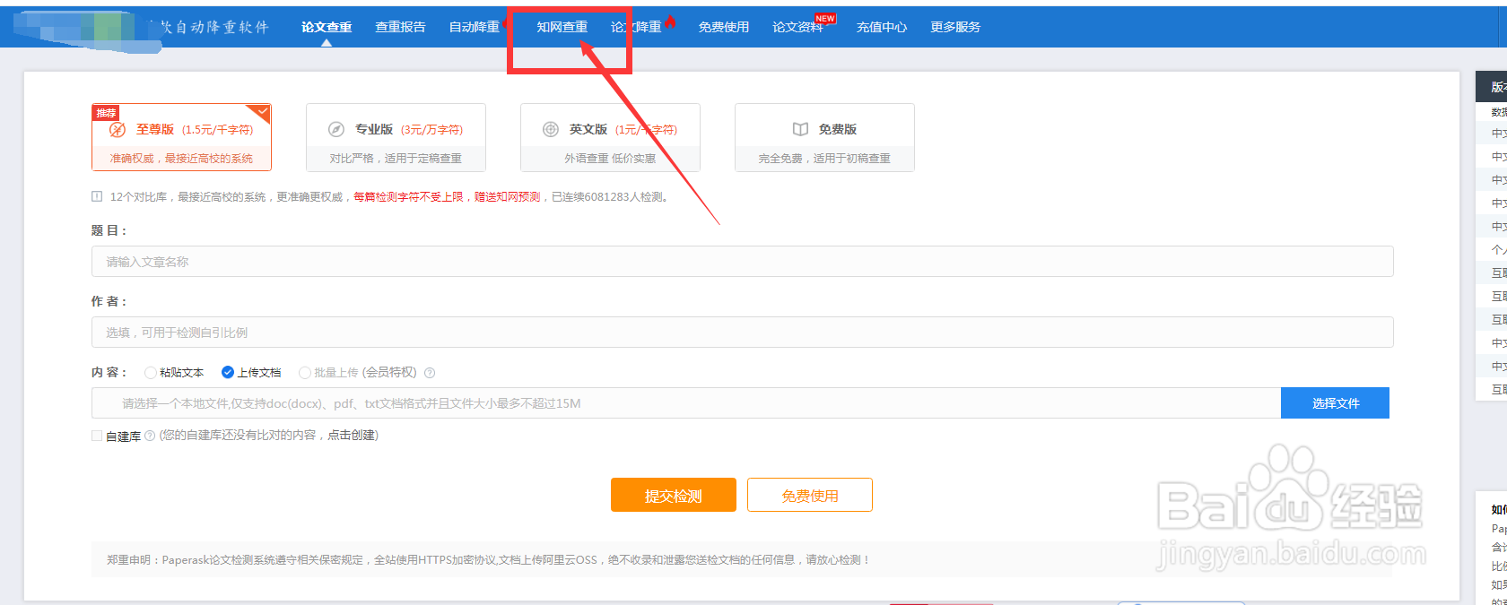Click the info icon before 12个对比库 text

point(97,196)
